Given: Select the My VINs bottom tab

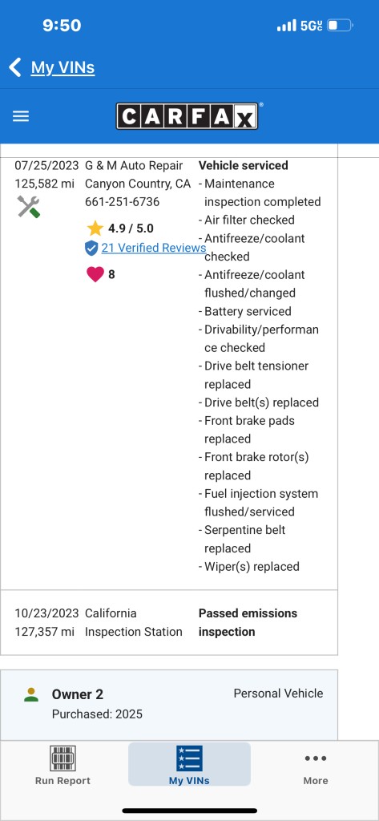Looking at the screenshot, I should click(x=189, y=764).
